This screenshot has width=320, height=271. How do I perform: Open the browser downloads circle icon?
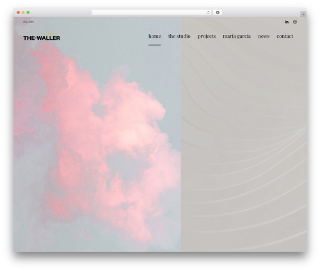click(x=218, y=13)
